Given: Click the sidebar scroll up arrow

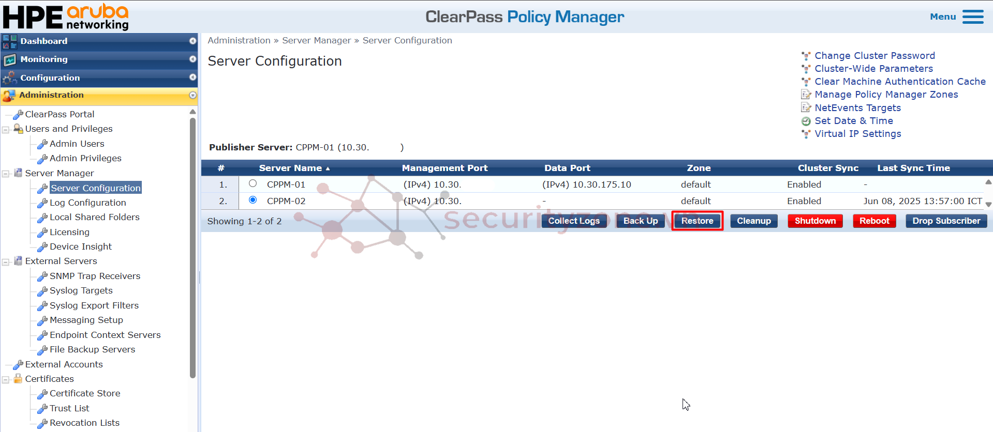Looking at the screenshot, I should tap(192, 112).
